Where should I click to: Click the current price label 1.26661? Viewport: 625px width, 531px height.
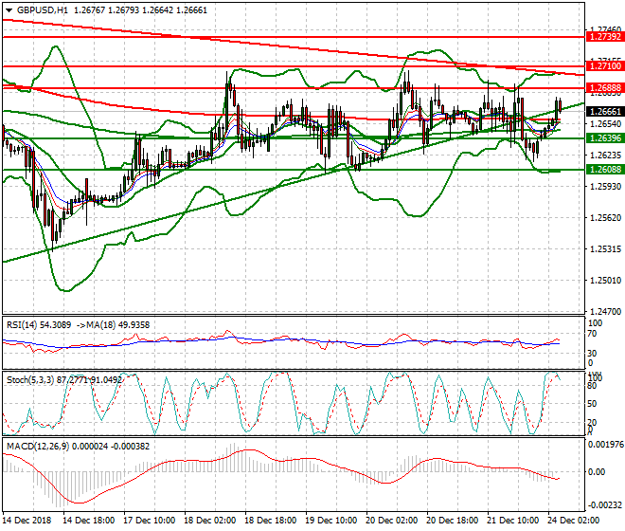[605, 111]
